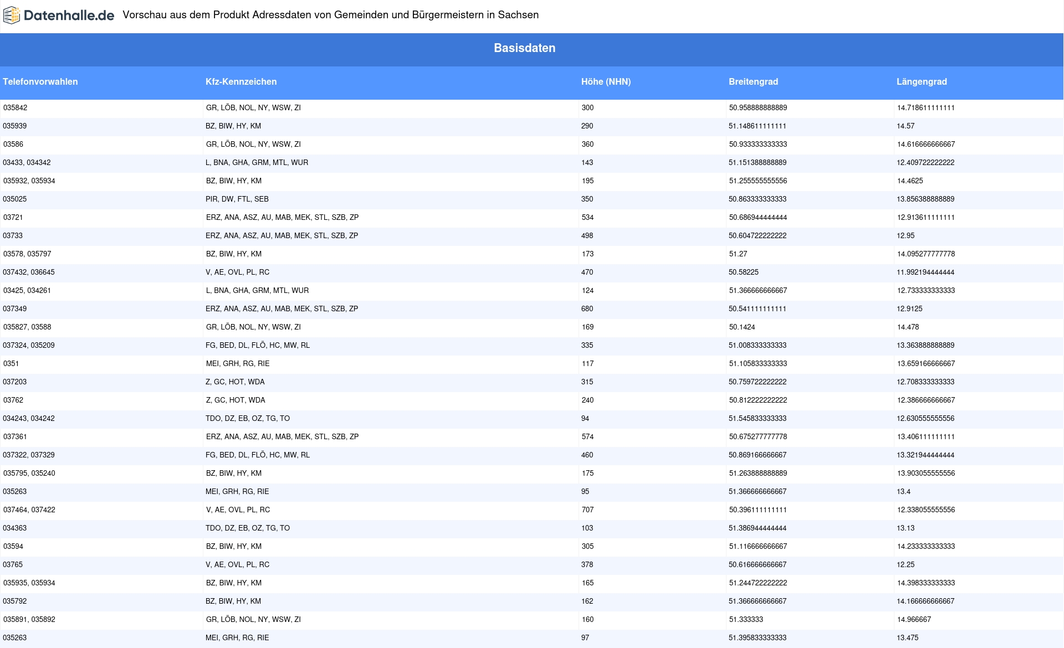
Task: Select phone prefix cell 03762
Action: point(13,400)
